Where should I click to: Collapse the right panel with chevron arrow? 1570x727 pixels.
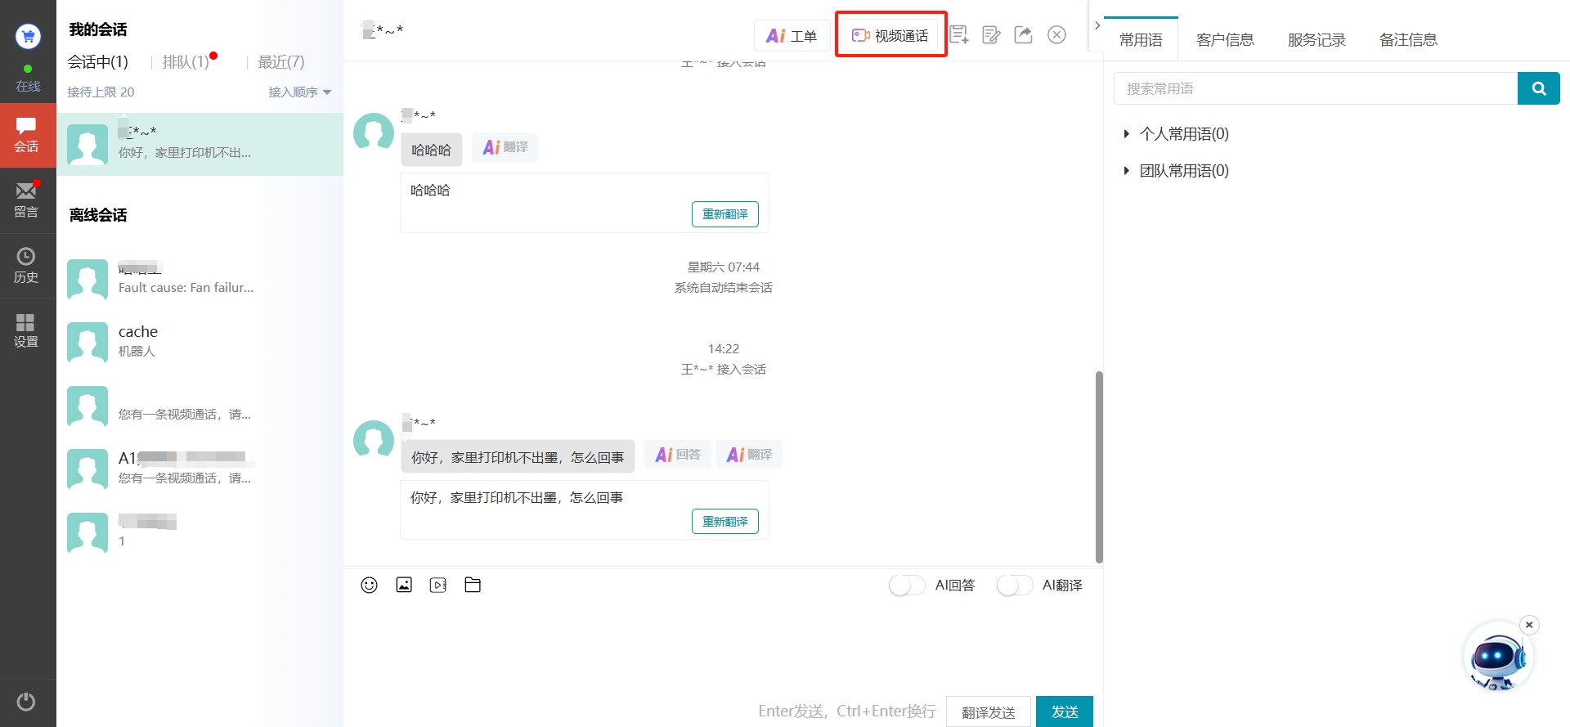coord(1097,25)
